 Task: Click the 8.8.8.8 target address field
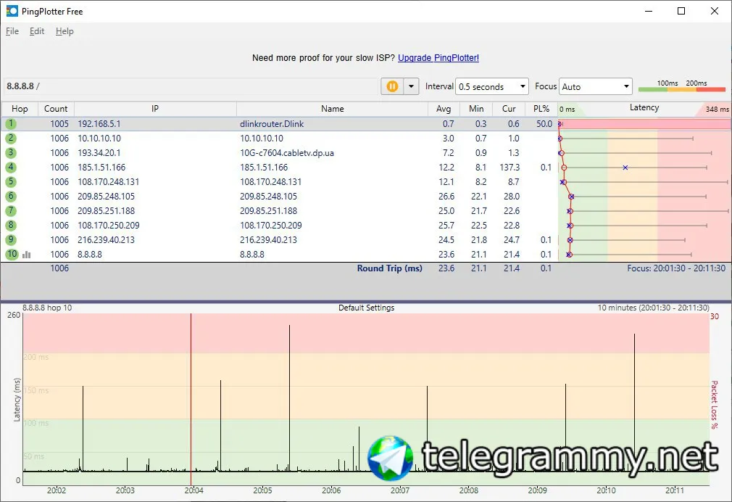(x=191, y=86)
